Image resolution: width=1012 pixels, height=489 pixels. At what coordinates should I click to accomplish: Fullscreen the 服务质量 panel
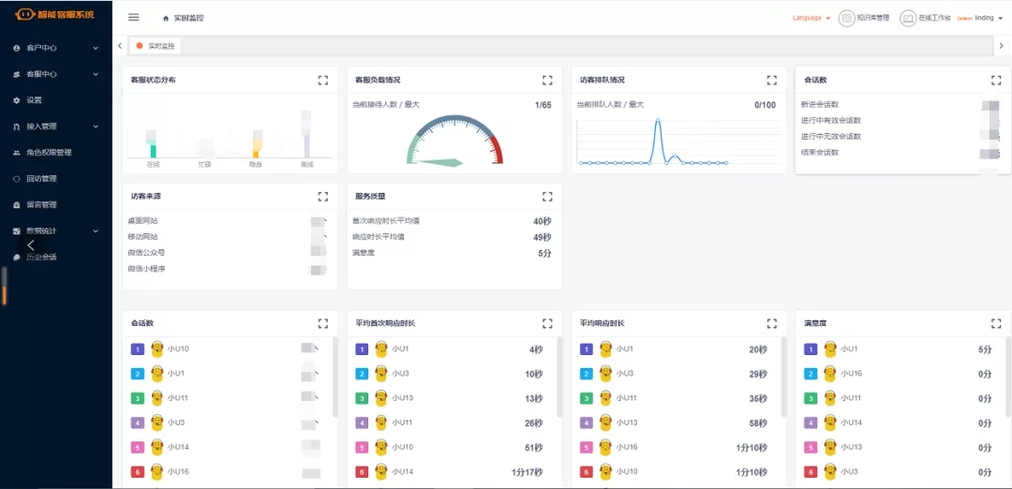pyautogui.click(x=547, y=197)
